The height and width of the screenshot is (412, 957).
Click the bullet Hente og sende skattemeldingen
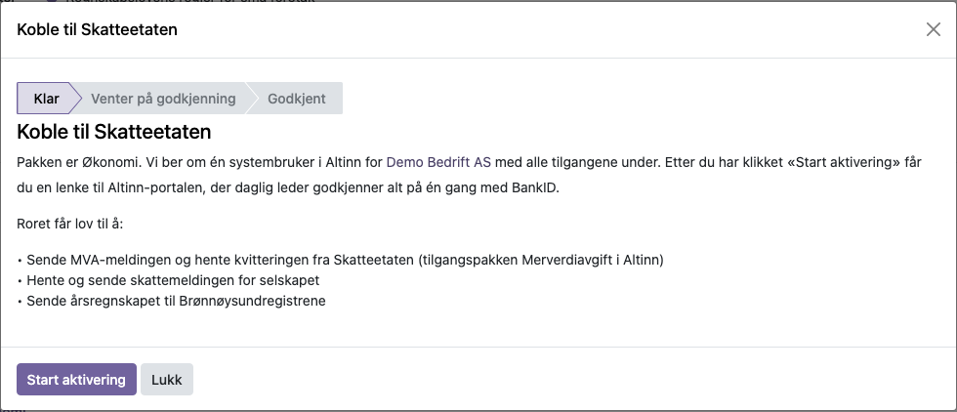(x=168, y=281)
